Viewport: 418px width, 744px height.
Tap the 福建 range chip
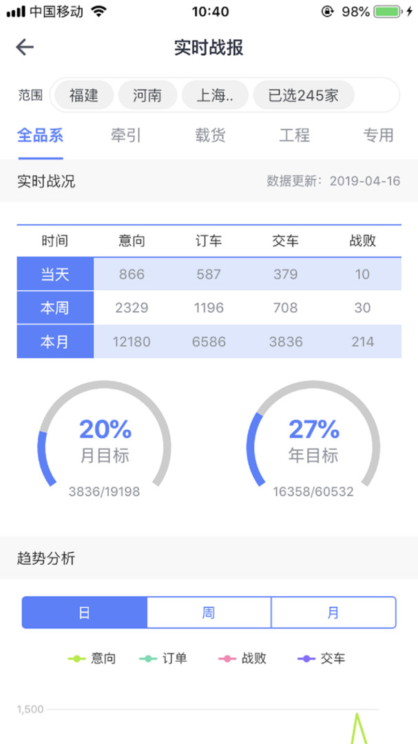coord(83,95)
